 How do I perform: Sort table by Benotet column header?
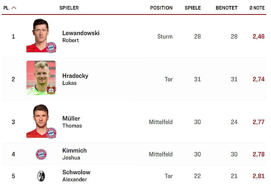(x=226, y=8)
